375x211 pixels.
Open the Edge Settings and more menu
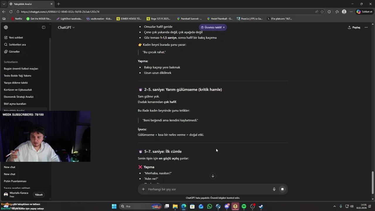(x=351, y=12)
